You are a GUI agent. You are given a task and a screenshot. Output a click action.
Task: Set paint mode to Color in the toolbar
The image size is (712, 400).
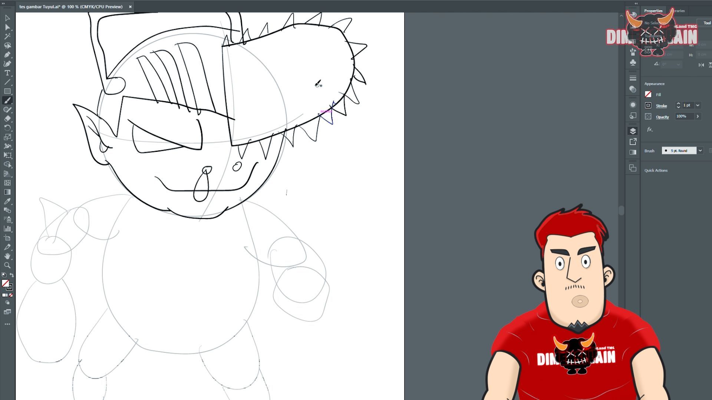click(x=3, y=295)
